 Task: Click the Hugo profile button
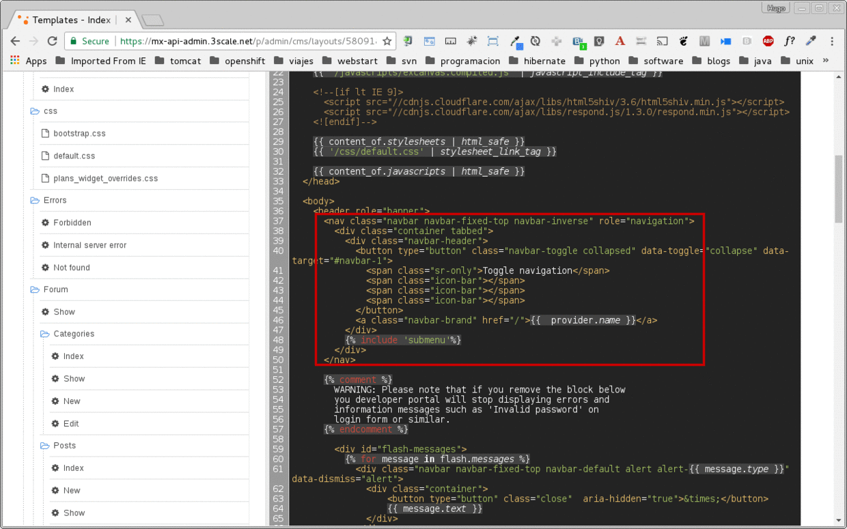click(776, 8)
